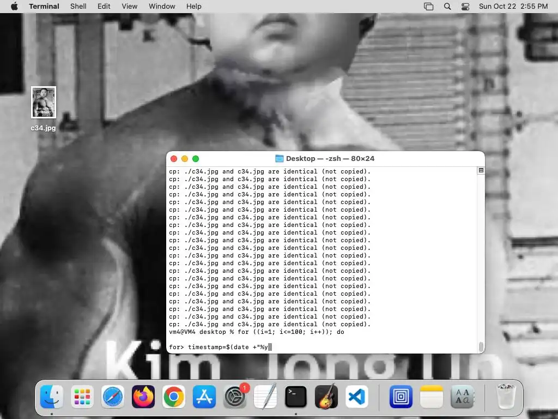The height and width of the screenshot is (419, 558).
Task: Click the Stage Manager windows icon
Action: (x=428, y=7)
